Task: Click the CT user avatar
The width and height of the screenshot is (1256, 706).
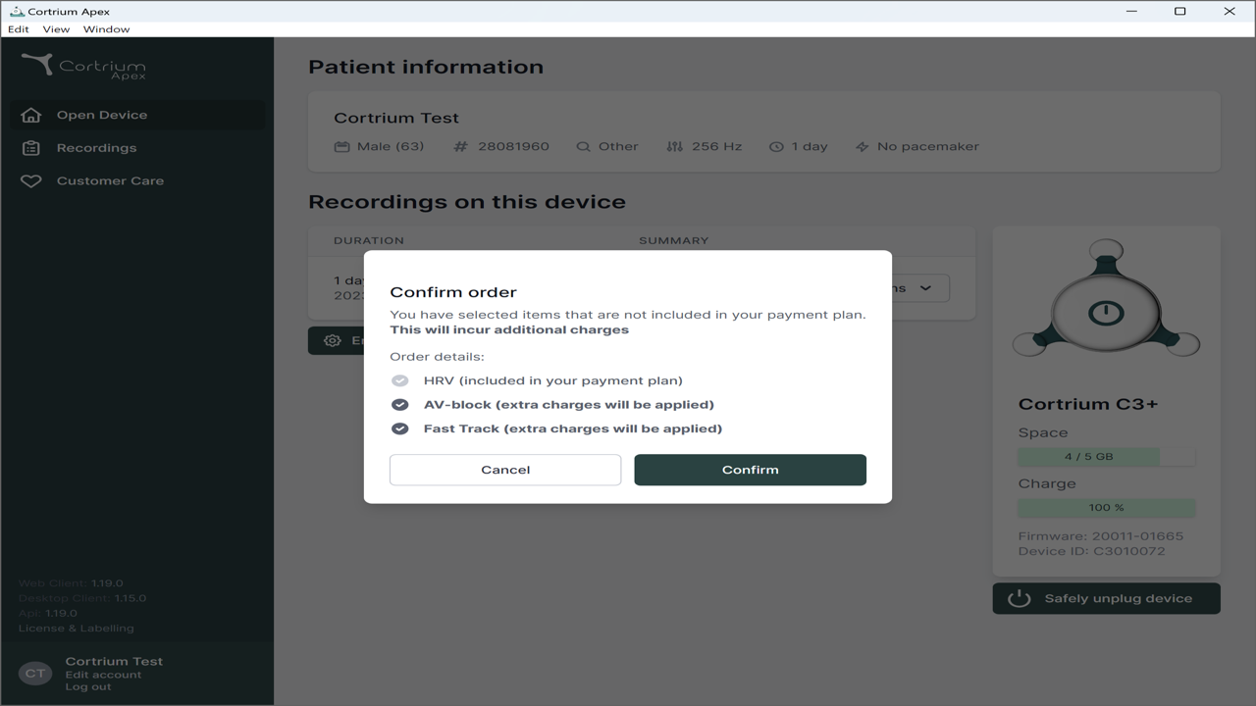Action: tap(35, 674)
